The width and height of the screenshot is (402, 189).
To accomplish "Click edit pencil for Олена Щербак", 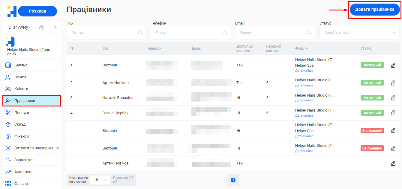I will click(x=393, y=113).
